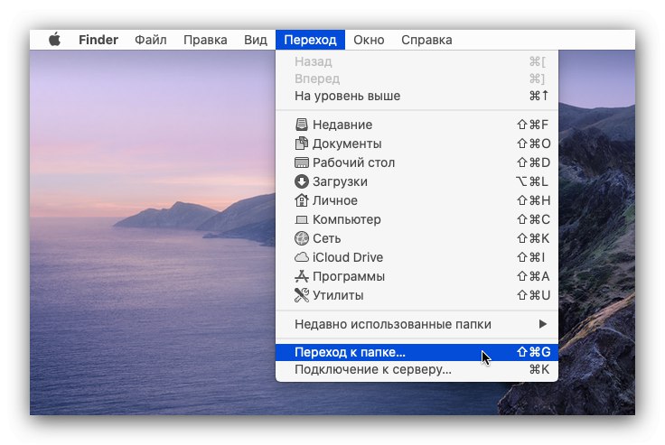The image size is (665, 445).
Task: Select the Компьютер entry
Action: 417,219
